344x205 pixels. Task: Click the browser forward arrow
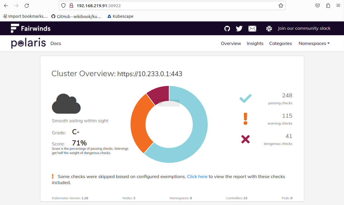(x=16, y=6)
